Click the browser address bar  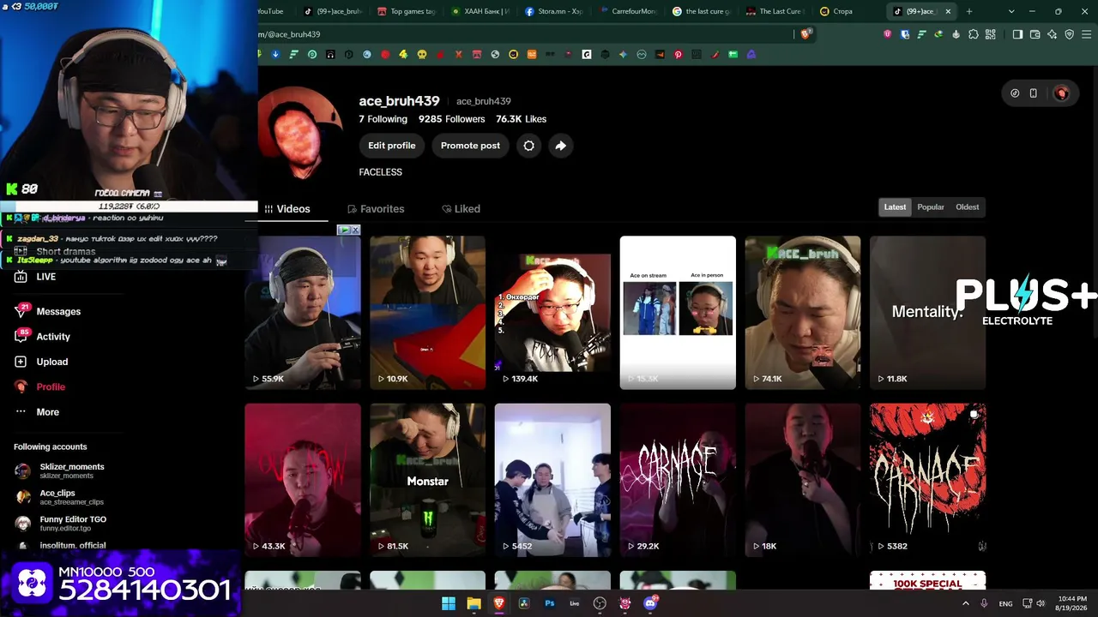523,34
